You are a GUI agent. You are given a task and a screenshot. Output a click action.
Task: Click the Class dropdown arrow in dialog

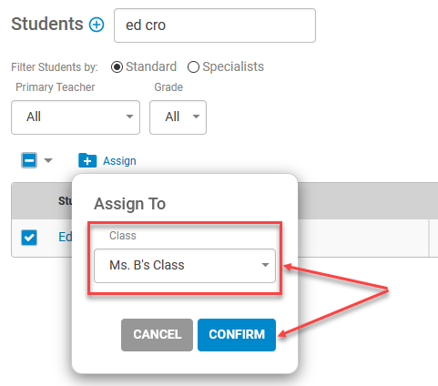265,265
